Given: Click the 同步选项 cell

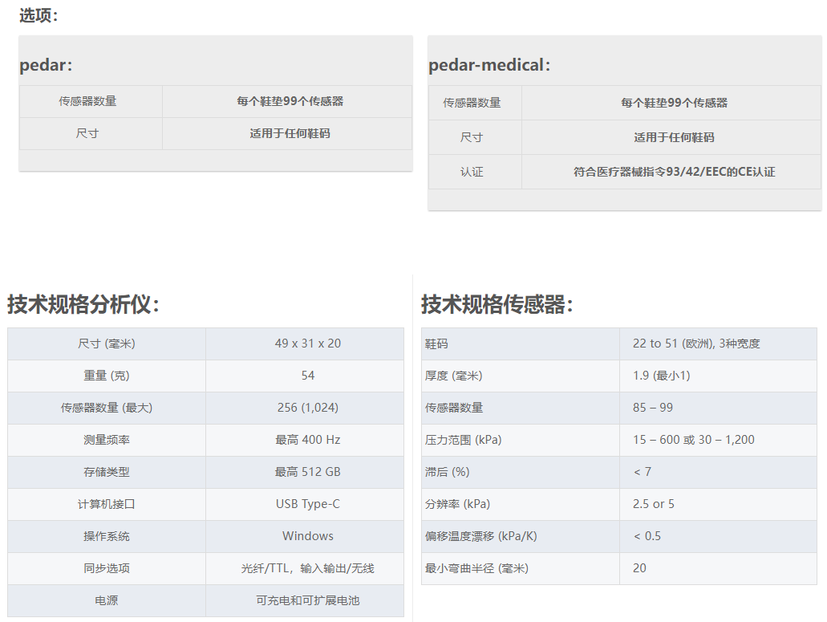Looking at the screenshot, I should pos(107,569).
